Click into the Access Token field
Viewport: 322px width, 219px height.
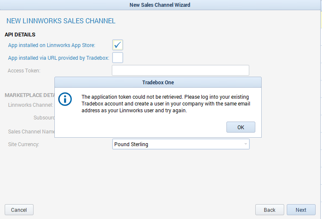point(181,70)
